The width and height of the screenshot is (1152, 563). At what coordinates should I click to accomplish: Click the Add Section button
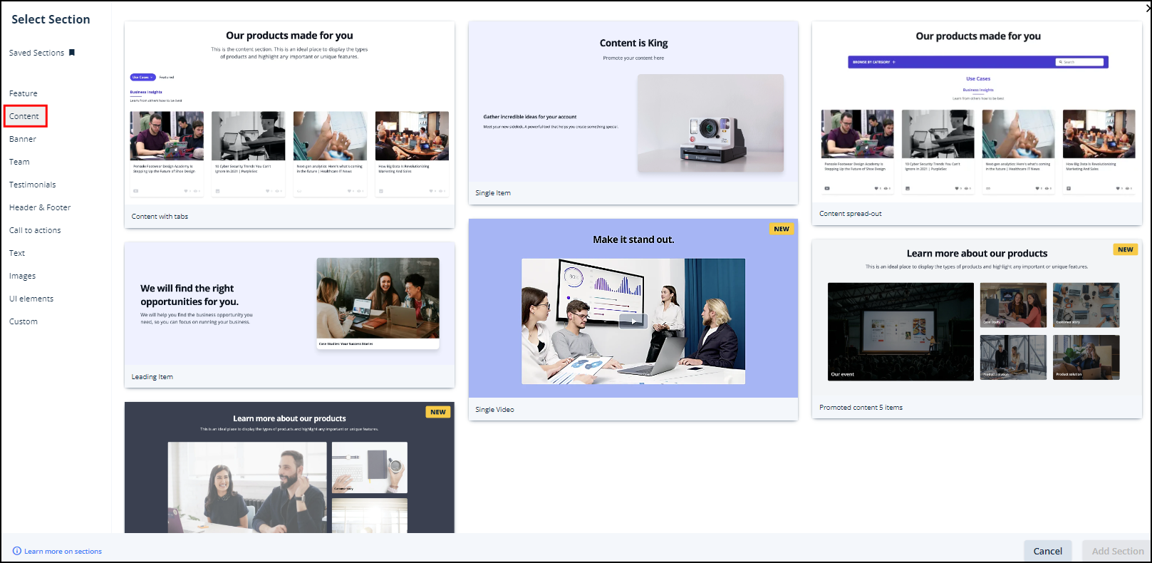[1117, 551]
